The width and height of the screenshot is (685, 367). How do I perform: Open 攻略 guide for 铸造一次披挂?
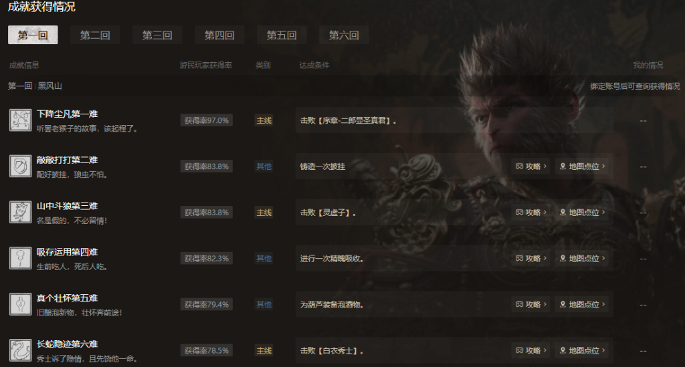[x=530, y=166]
